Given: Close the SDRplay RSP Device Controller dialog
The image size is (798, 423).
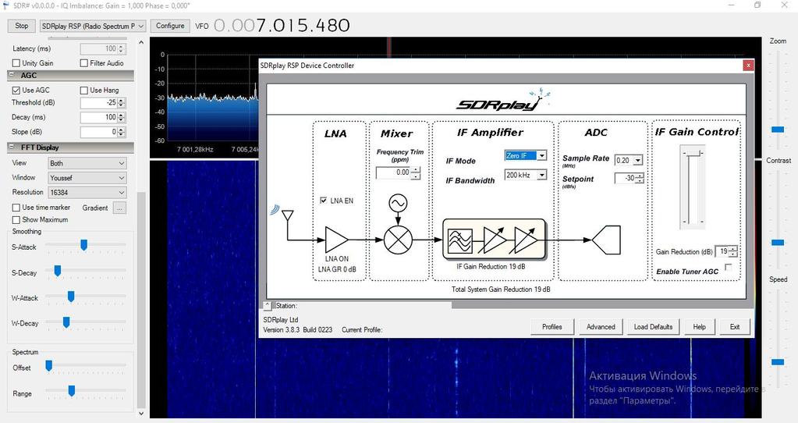Looking at the screenshot, I should (748, 65).
